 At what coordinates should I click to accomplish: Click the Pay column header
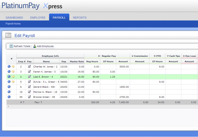(29, 61)
